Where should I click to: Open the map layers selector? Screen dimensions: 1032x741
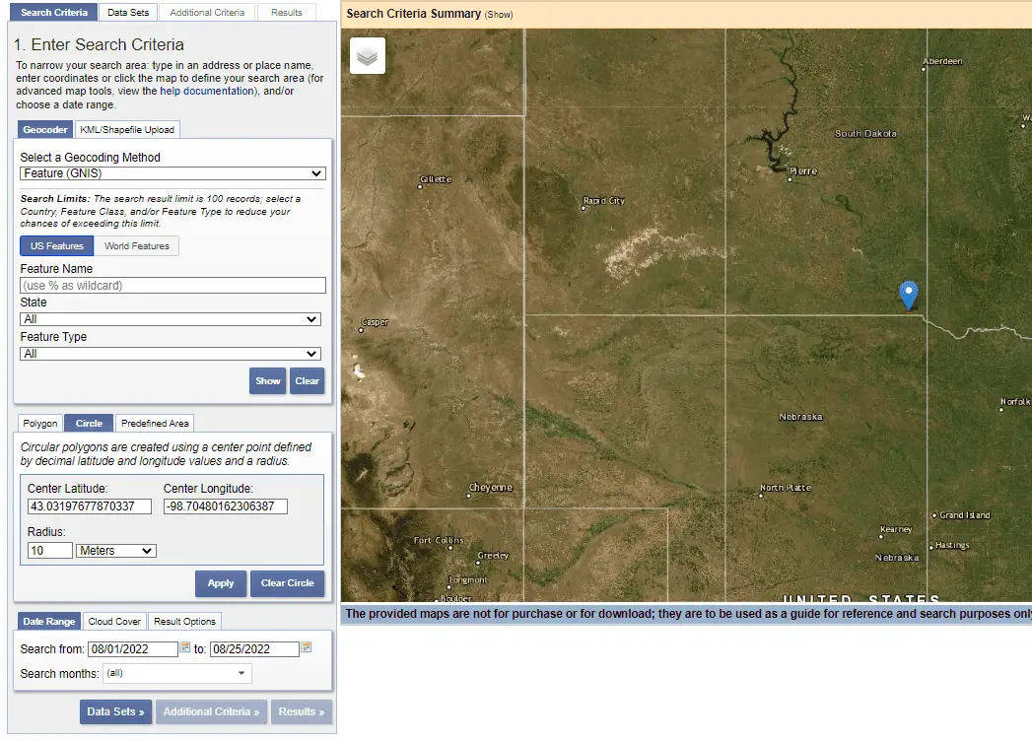[367, 56]
